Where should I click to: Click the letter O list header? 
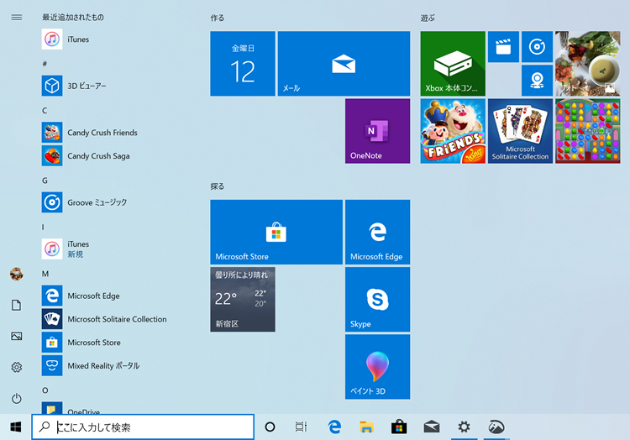coord(45,390)
